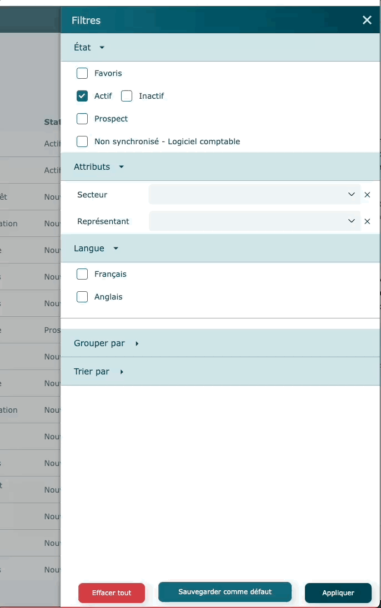This screenshot has width=381, height=608.
Task: Check the Favoris checkbox
Action: click(x=82, y=73)
